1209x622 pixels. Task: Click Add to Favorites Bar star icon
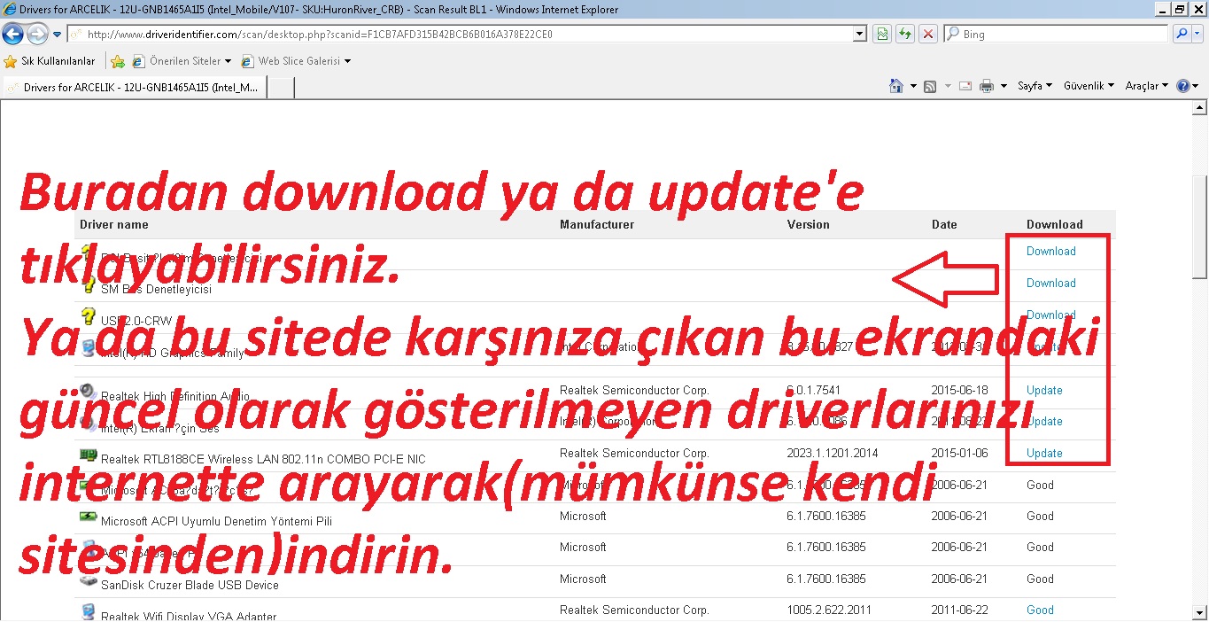[118, 61]
